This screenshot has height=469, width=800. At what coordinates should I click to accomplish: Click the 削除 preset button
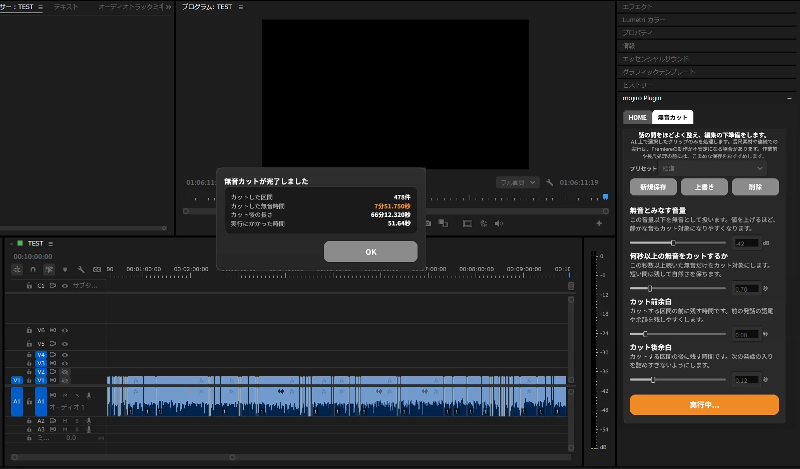pyautogui.click(x=755, y=187)
